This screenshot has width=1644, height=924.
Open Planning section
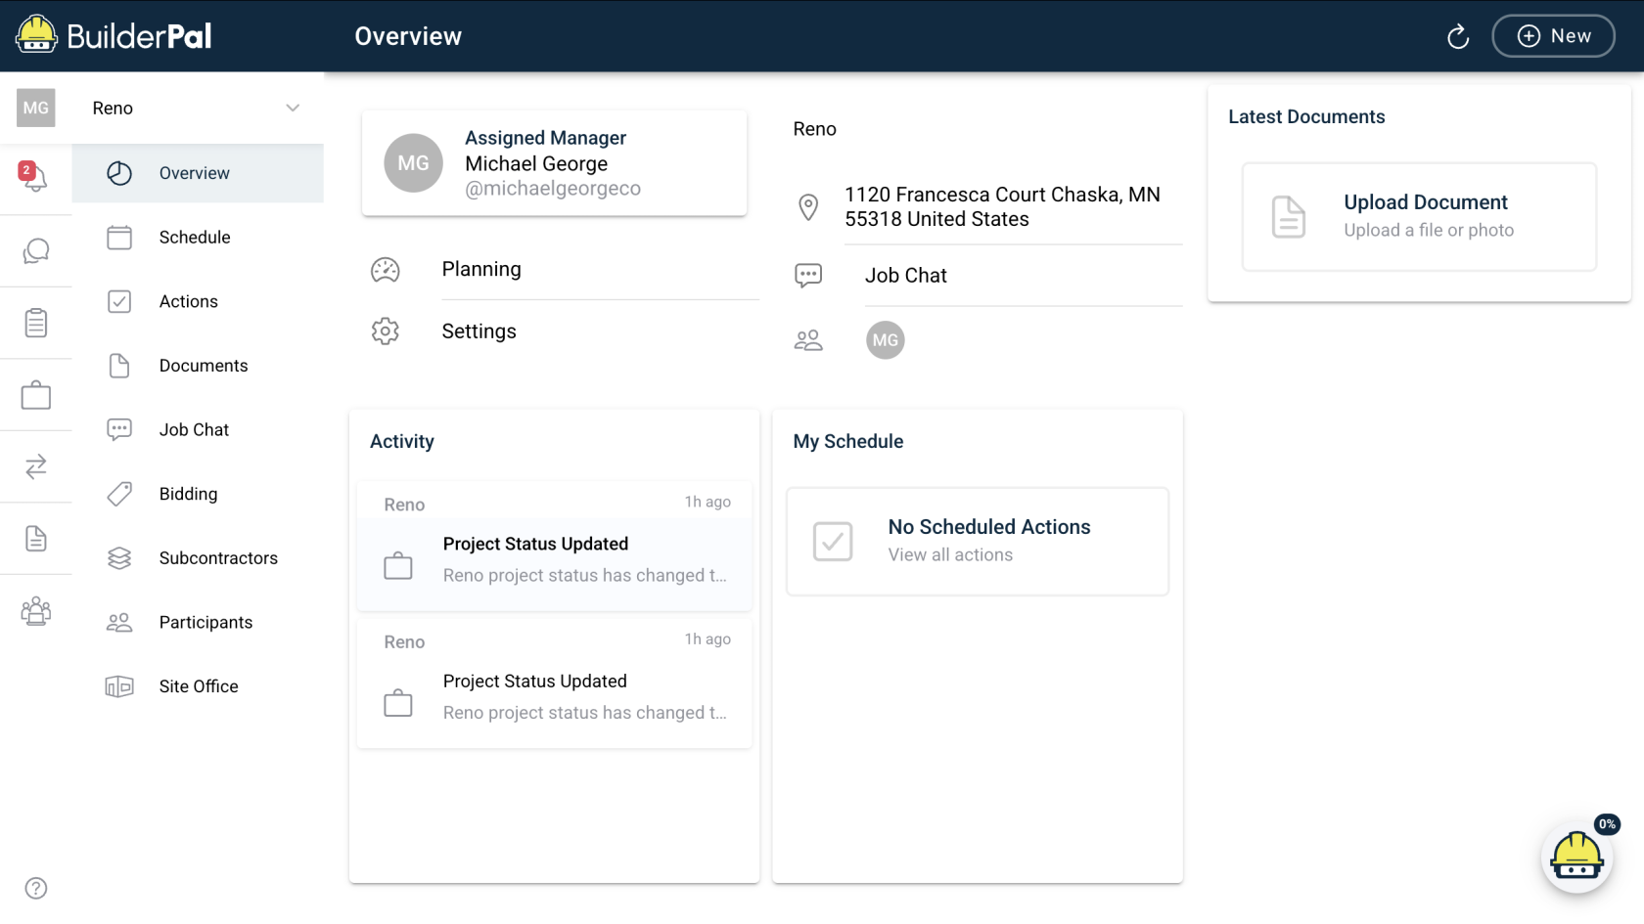481,270
